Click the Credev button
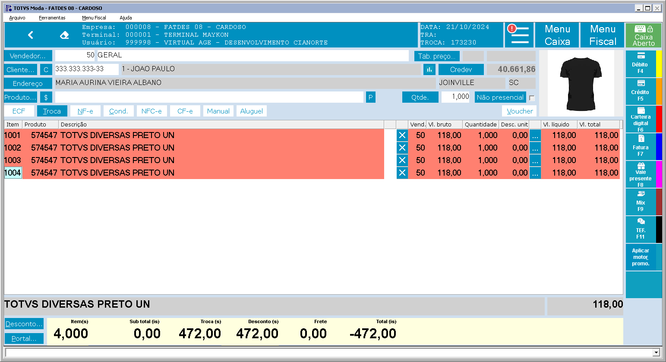Image resolution: width=666 pixels, height=362 pixels. pos(461,69)
